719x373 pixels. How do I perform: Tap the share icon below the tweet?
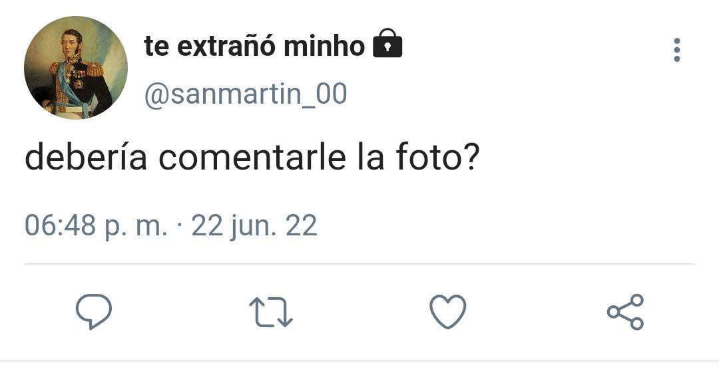coord(625,312)
